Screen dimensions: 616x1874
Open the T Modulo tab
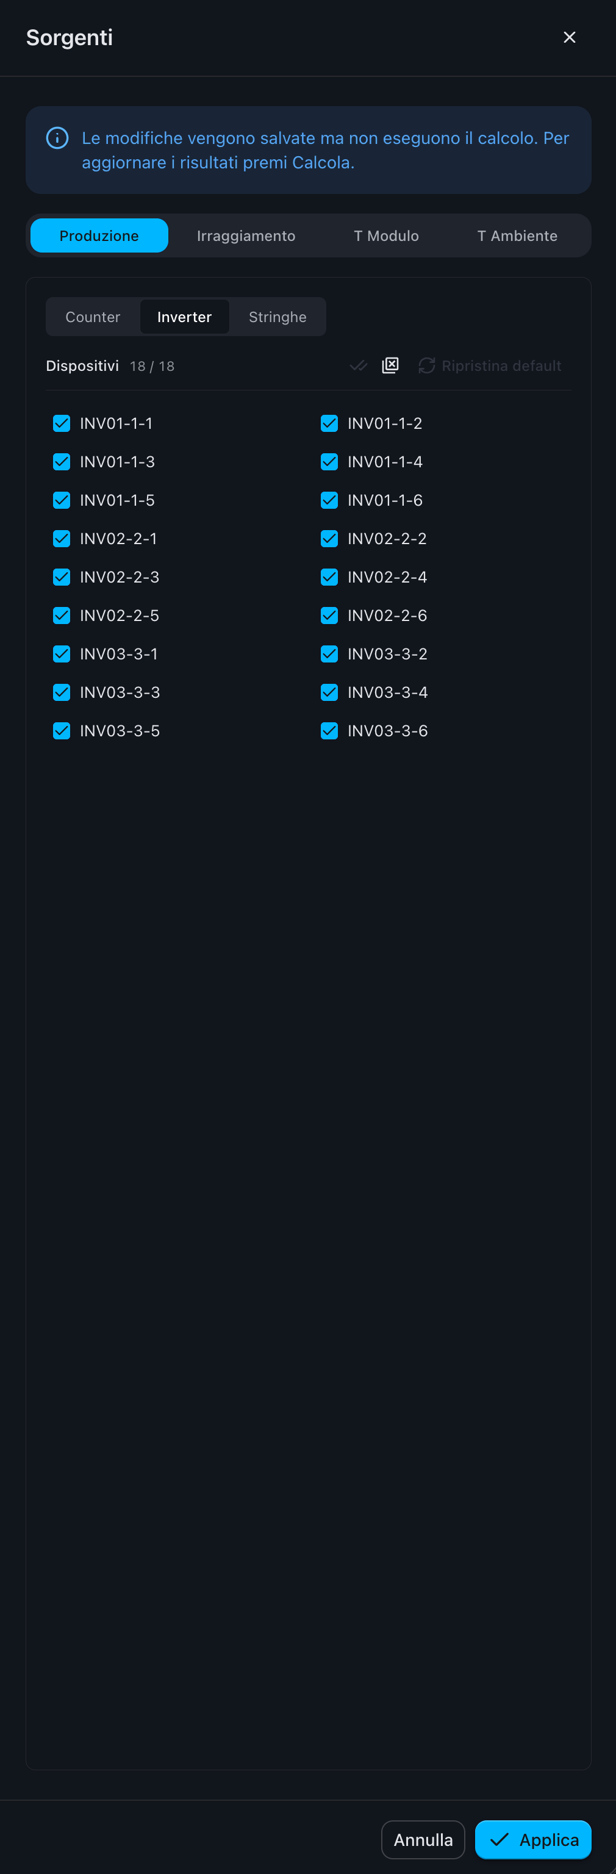pyautogui.click(x=386, y=235)
